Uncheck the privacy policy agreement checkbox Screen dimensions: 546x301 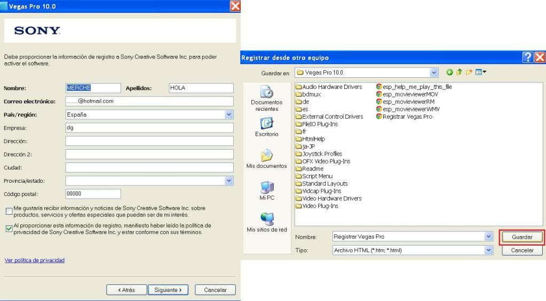click(9, 229)
